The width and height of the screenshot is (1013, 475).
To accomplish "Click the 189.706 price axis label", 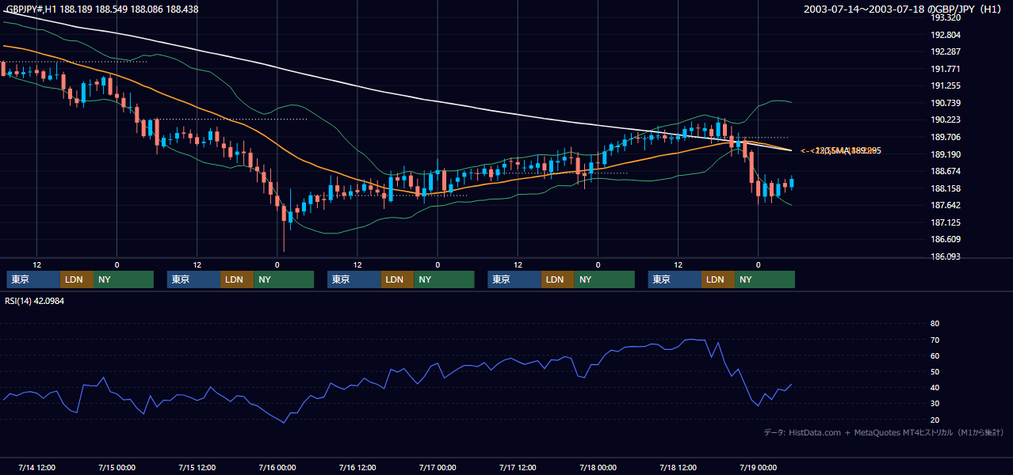I will tap(945, 137).
